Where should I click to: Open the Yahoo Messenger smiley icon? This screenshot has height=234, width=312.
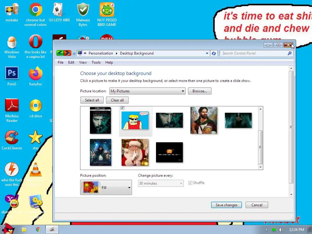click(12, 201)
